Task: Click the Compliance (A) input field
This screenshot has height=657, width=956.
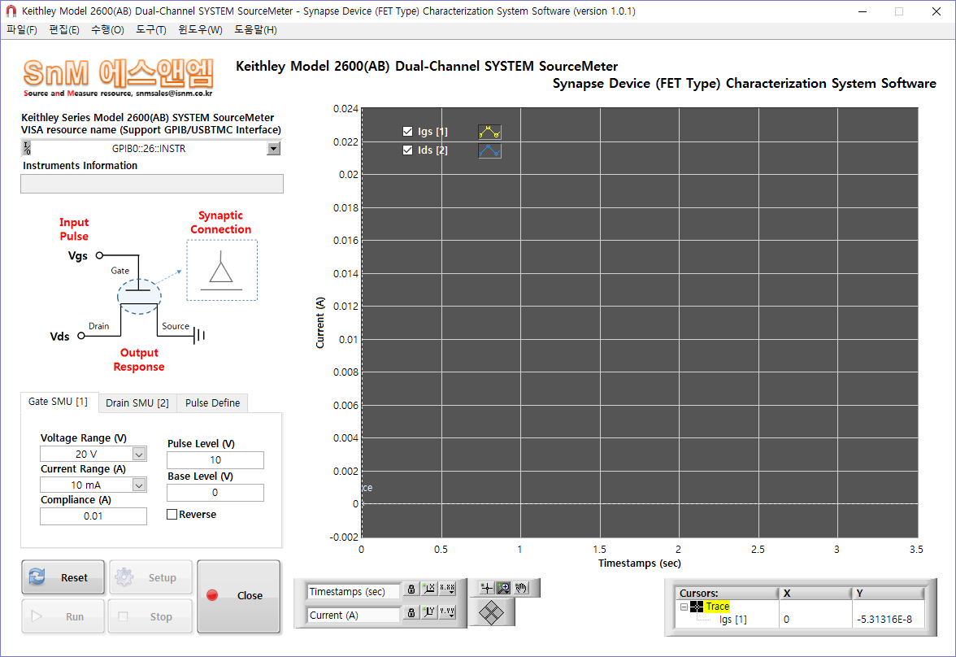Action: pos(93,516)
